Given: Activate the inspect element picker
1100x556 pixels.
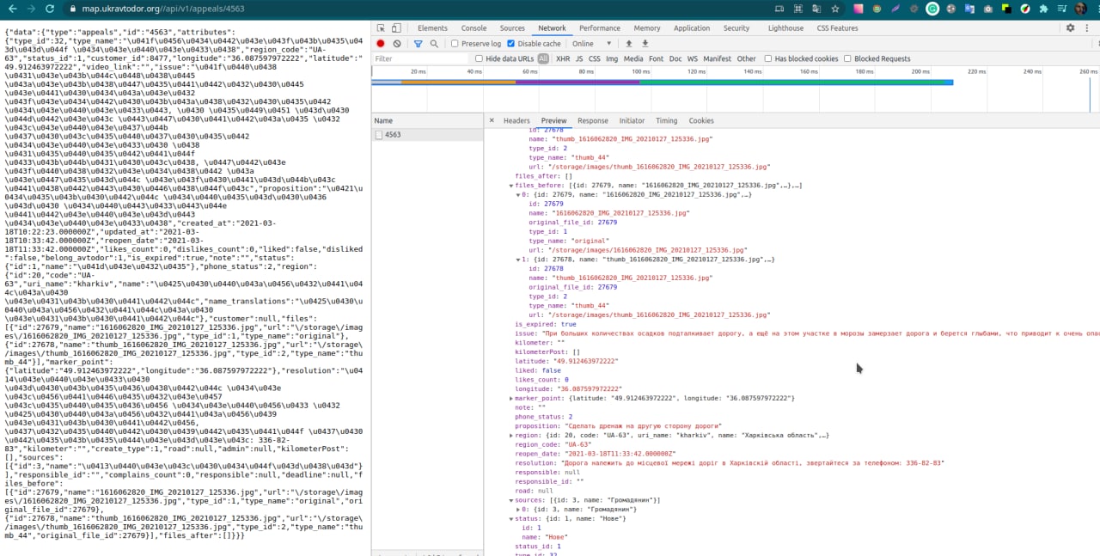Looking at the screenshot, I should (382, 28).
